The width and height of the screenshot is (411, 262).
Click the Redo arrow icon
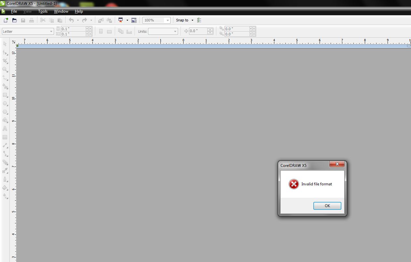coord(85,20)
